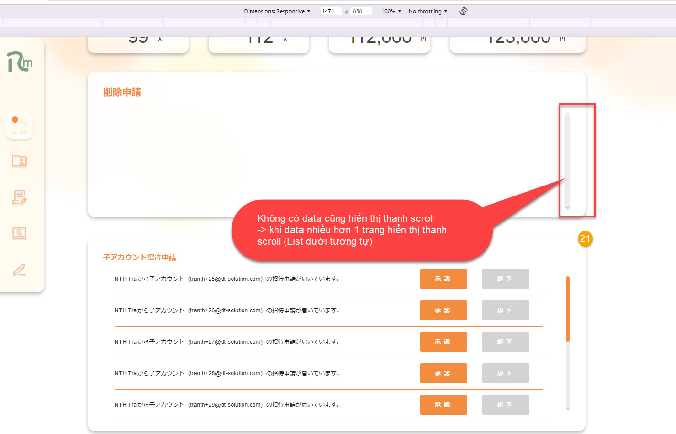676x434 pixels.
Task: Approve invitation for tranth+29 account
Action: [x=443, y=405]
